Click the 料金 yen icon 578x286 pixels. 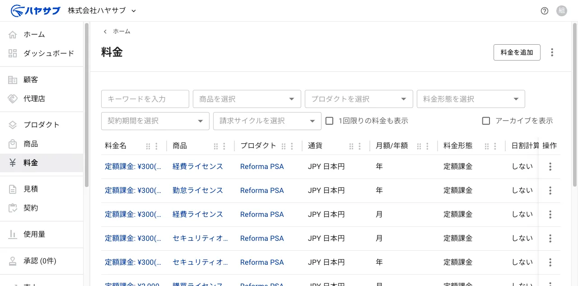click(x=13, y=163)
